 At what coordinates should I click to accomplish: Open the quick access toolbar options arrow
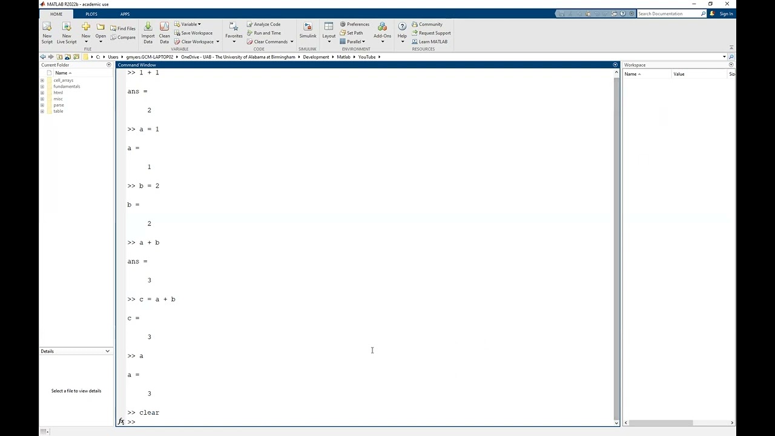(632, 13)
